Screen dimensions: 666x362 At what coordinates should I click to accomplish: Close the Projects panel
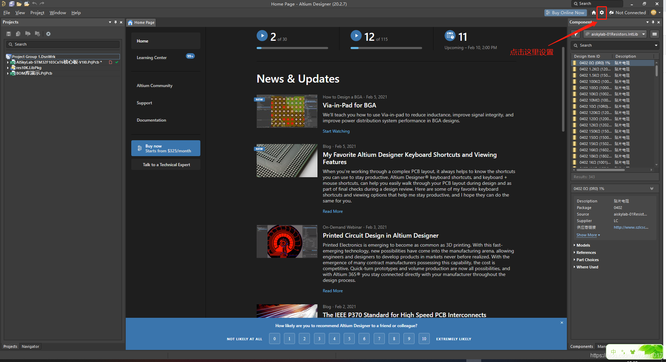121,22
